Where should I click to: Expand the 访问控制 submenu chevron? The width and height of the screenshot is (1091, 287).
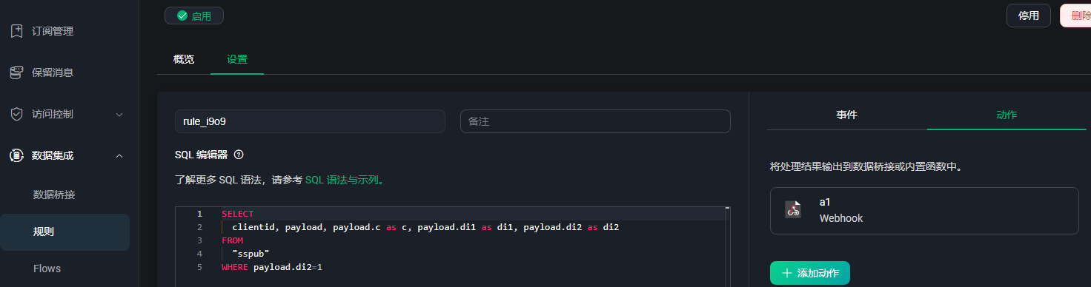pyautogui.click(x=119, y=115)
